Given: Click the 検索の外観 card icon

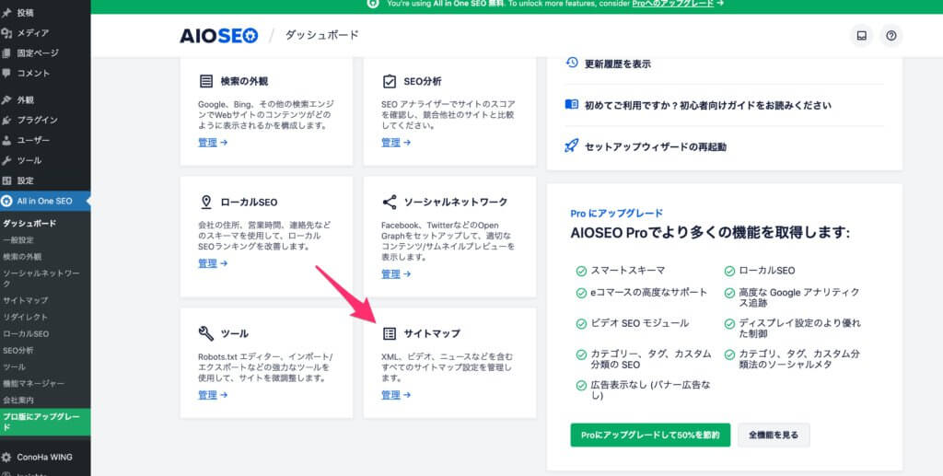Looking at the screenshot, I should (206, 81).
